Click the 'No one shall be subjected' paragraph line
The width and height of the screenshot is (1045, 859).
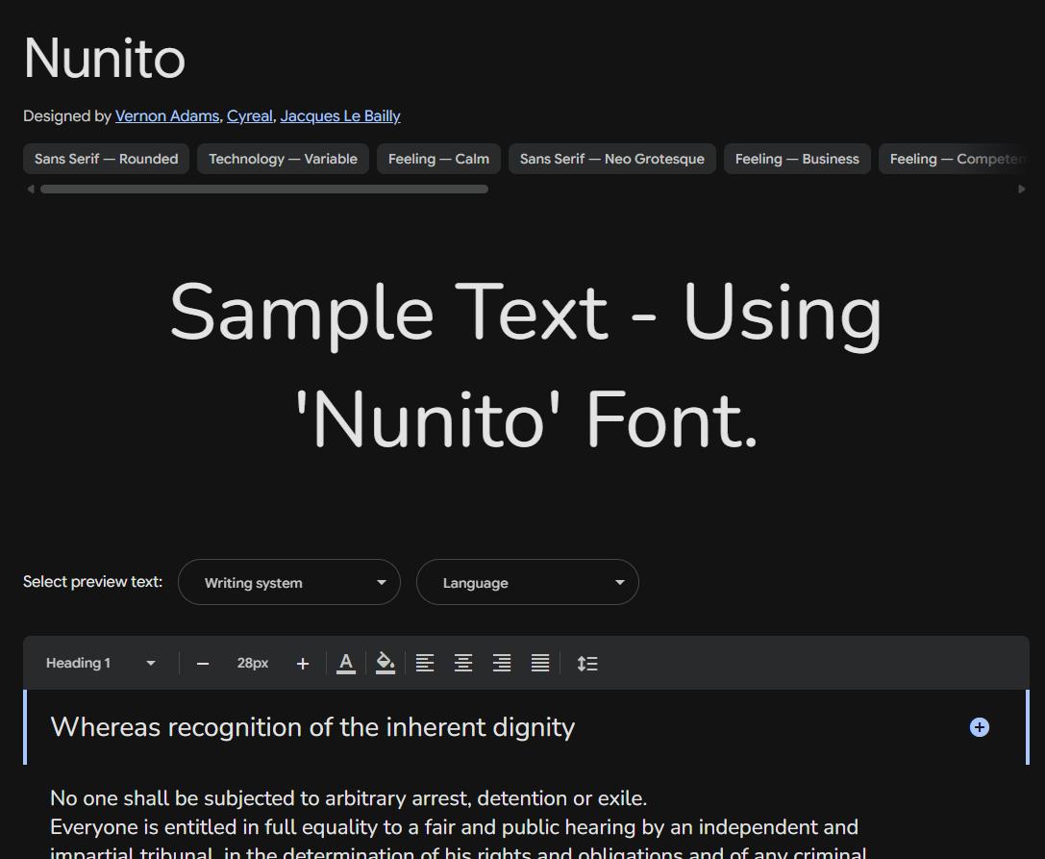pos(349,798)
